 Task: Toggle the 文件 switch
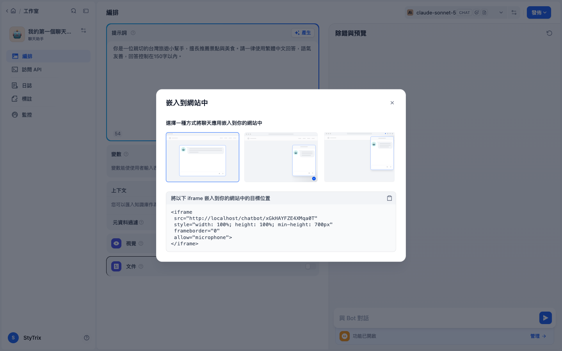310,266
